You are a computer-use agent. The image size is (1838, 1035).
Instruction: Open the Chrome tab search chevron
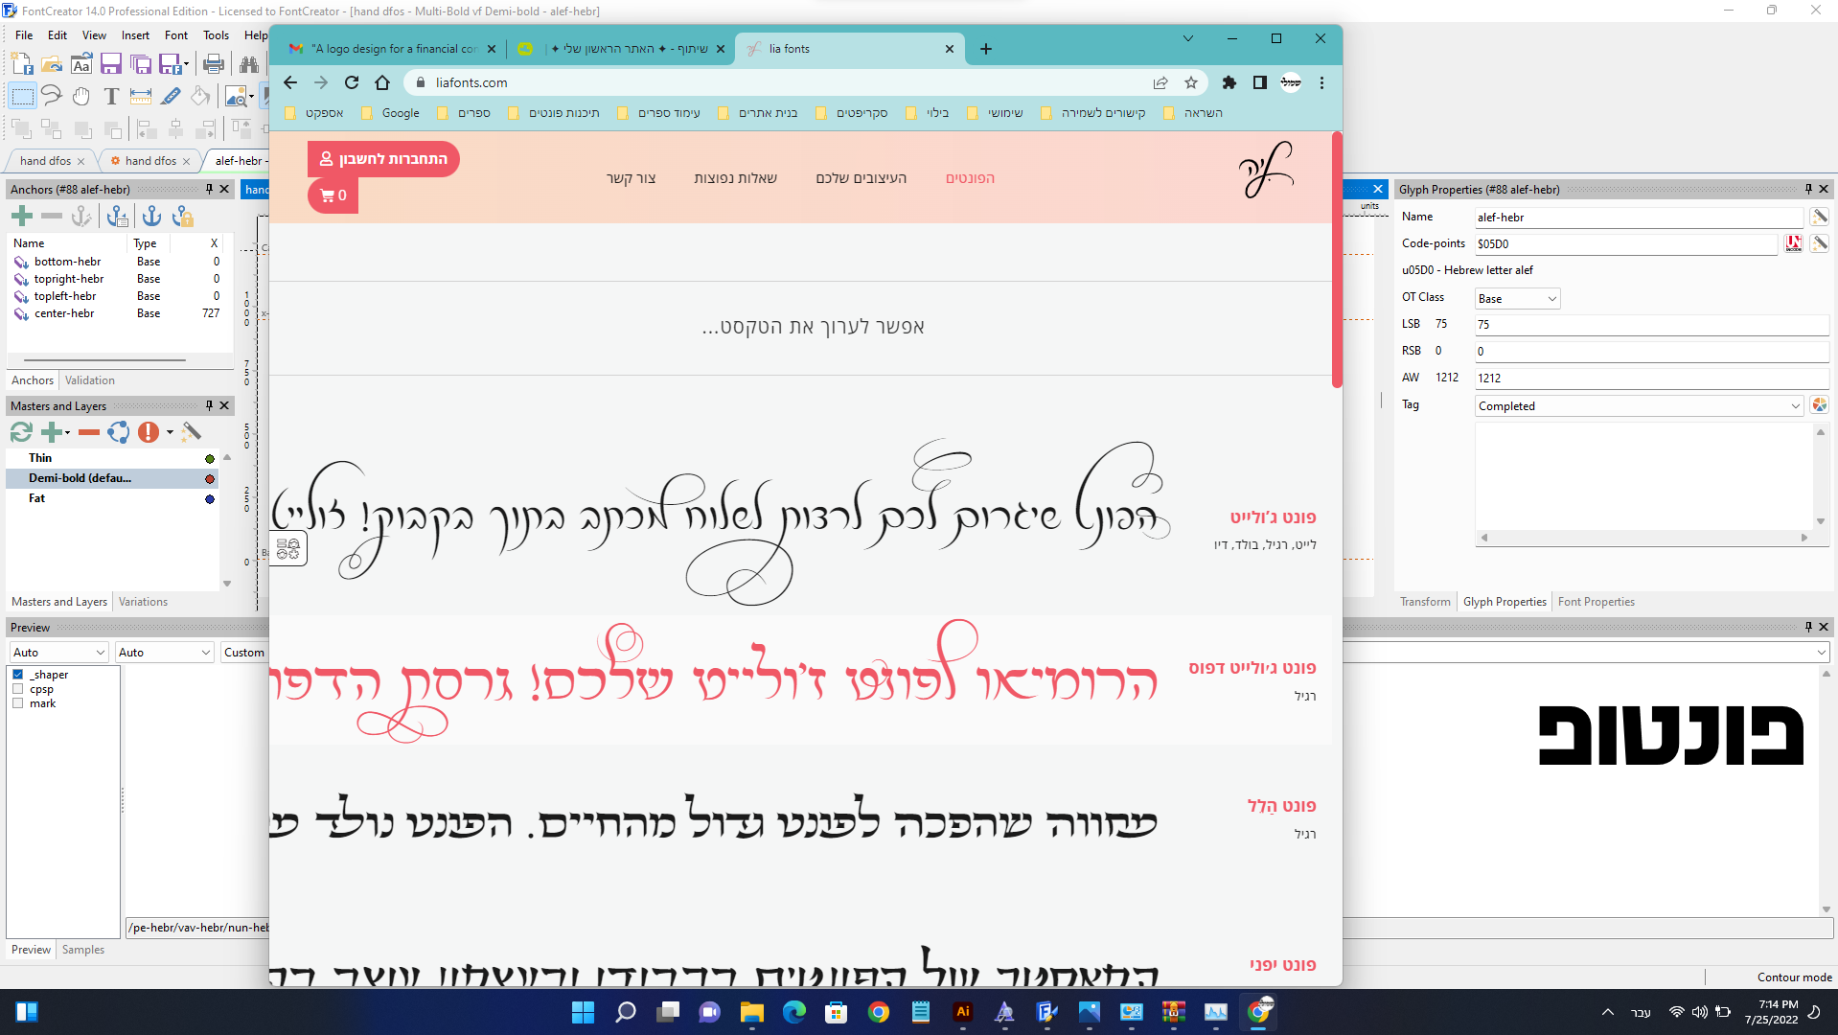pos(1188,38)
